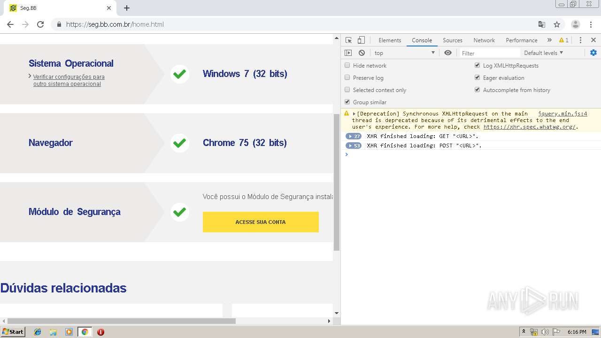Open the top context dropdown
601x338 pixels.
tap(405, 53)
